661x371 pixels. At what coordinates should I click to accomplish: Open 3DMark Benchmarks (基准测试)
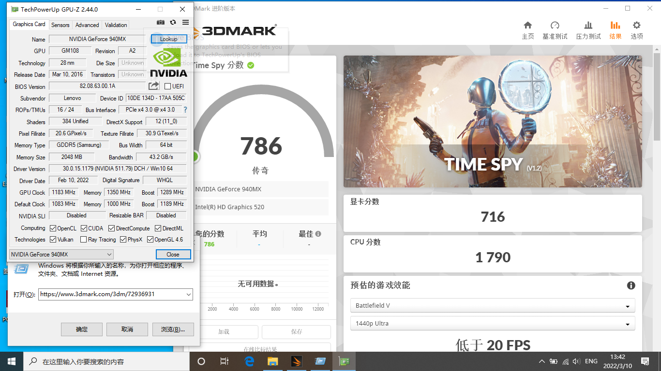(555, 30)
